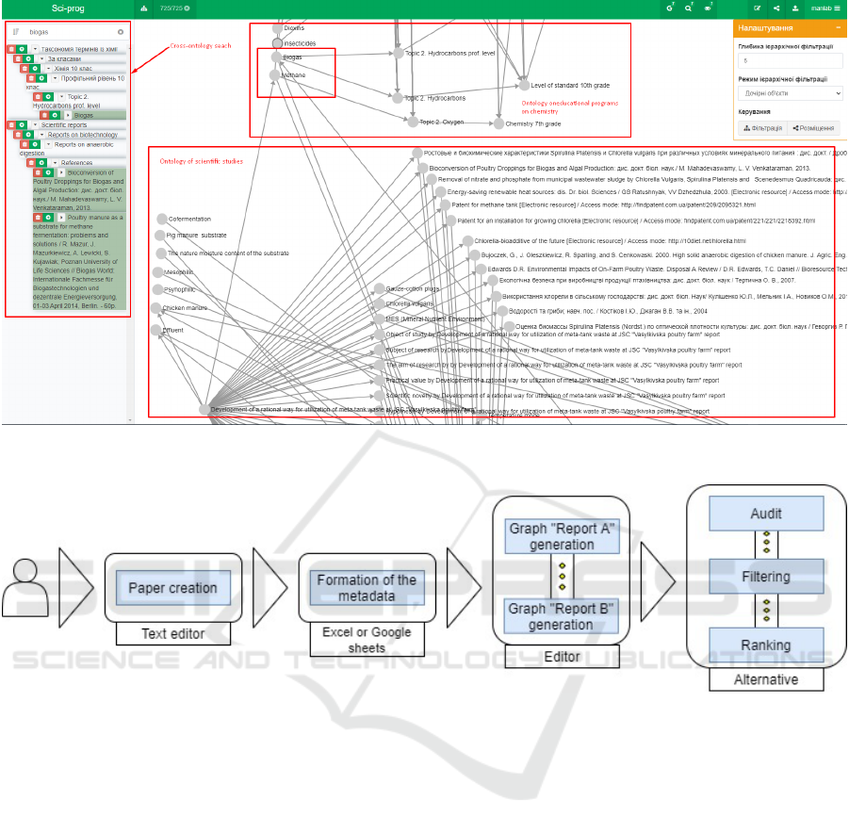Expand the Biogas tree item arrow

tap(68, 115)
